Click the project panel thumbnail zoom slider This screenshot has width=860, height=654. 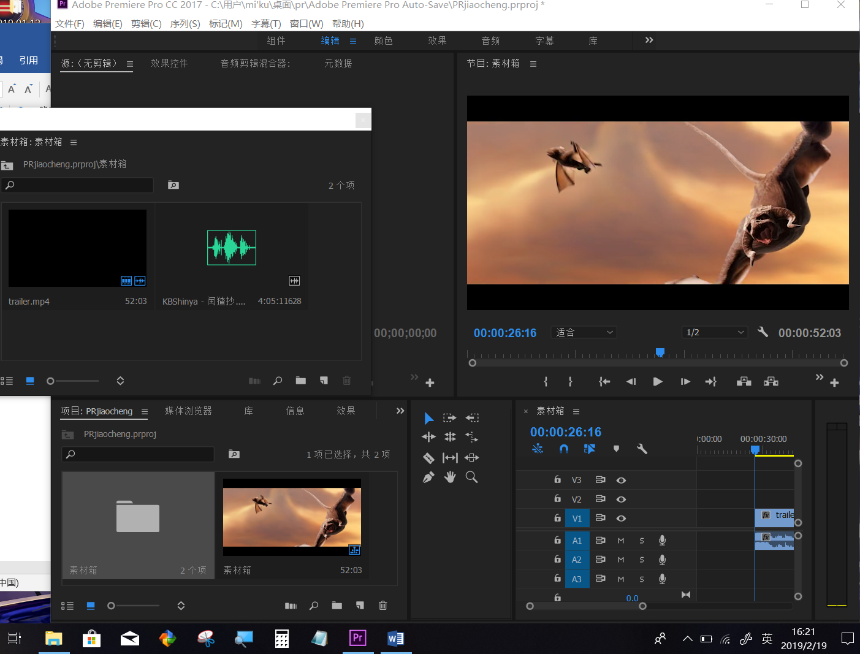[x=133, y=606]
